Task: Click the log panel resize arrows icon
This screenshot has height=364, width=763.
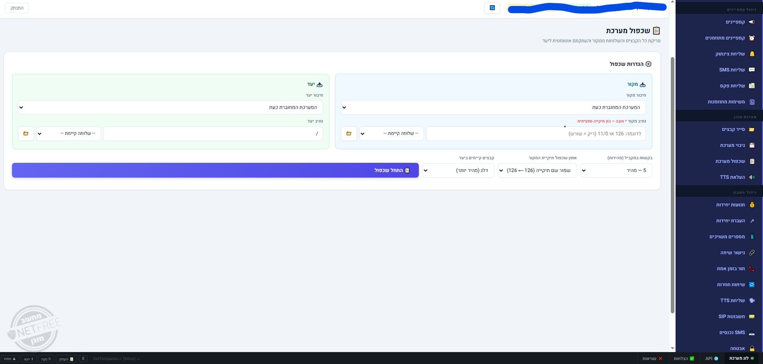Action: click(x=83, y=358)
